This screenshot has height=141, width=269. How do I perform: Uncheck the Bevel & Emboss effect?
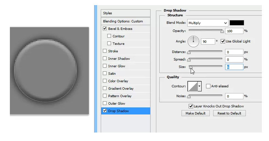pos(105,29)
